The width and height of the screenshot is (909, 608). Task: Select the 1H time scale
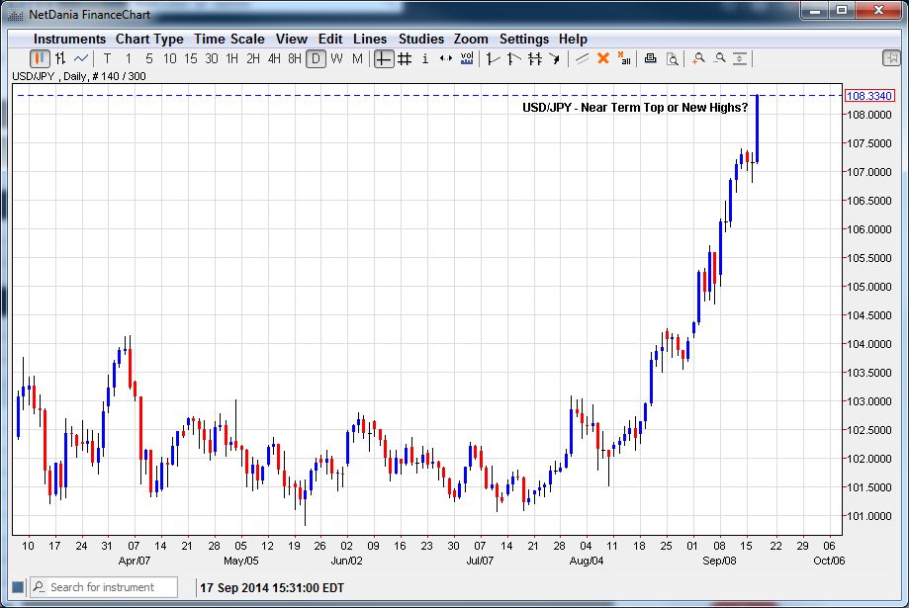pos(231,58)
